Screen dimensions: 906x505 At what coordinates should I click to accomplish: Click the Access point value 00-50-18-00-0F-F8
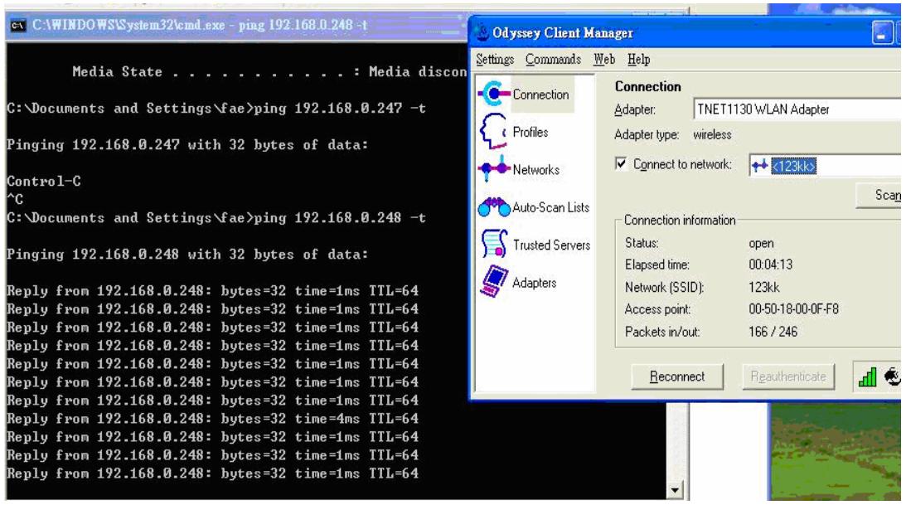(x=793, y=309)
